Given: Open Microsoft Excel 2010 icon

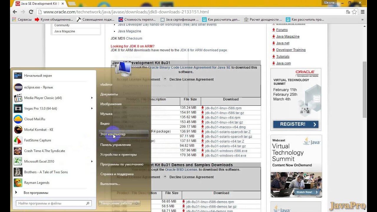Looking at the screenshot, I should click(18, 161).
